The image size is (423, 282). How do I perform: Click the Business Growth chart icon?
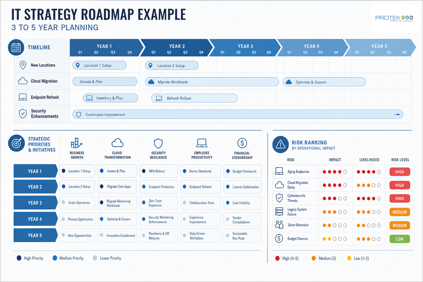[x=76, y=143]
